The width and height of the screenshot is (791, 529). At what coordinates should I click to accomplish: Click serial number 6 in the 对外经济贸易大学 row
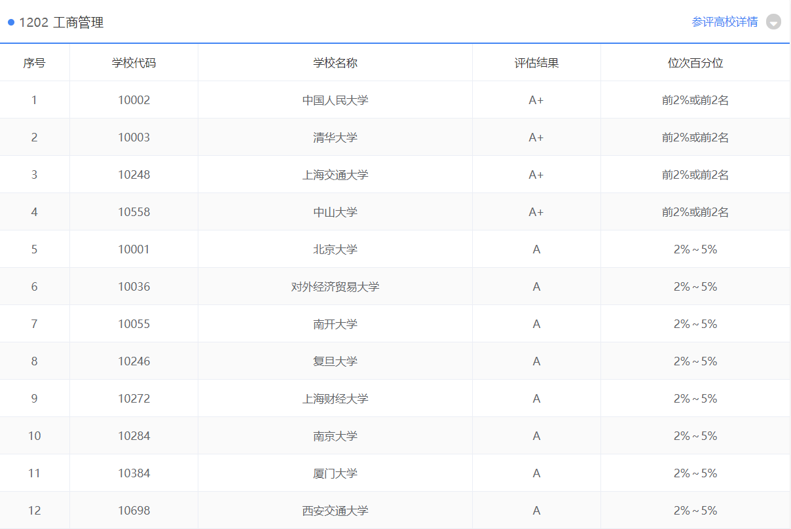tap(34, 287)
